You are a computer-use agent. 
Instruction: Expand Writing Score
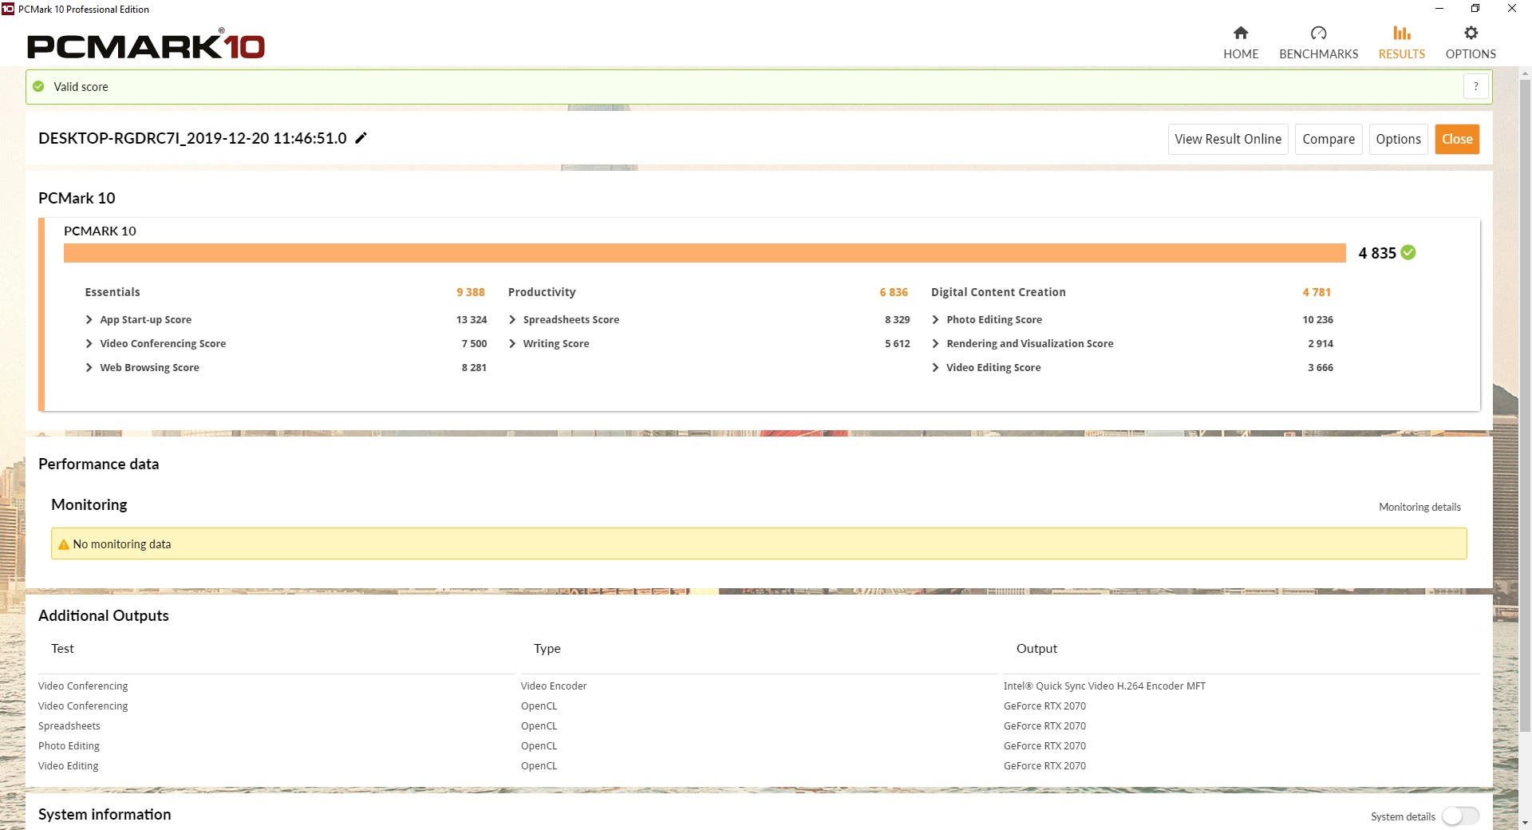point(512,343)
